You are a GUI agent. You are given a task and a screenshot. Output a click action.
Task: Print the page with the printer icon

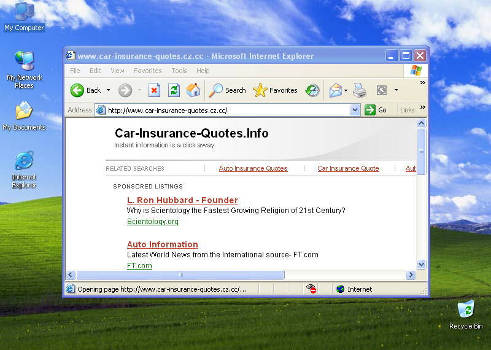(x=360, y=90)
